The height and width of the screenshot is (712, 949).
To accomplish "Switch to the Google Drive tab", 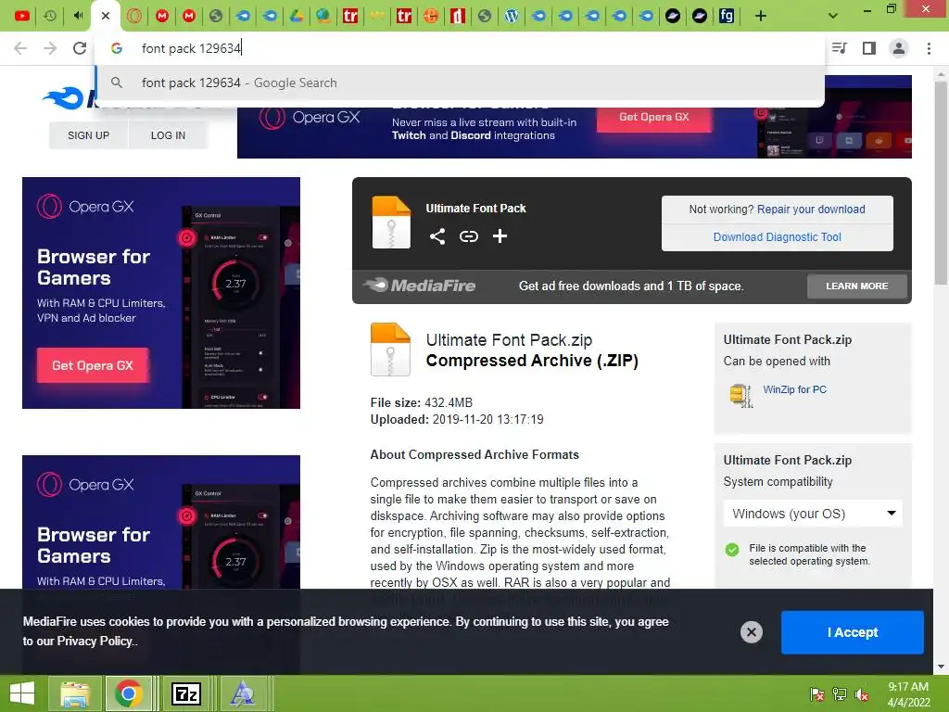I will pos(296,16).
